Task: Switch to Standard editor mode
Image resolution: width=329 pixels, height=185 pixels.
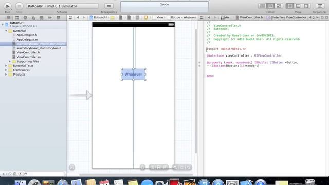Action: tap(262, 6)
